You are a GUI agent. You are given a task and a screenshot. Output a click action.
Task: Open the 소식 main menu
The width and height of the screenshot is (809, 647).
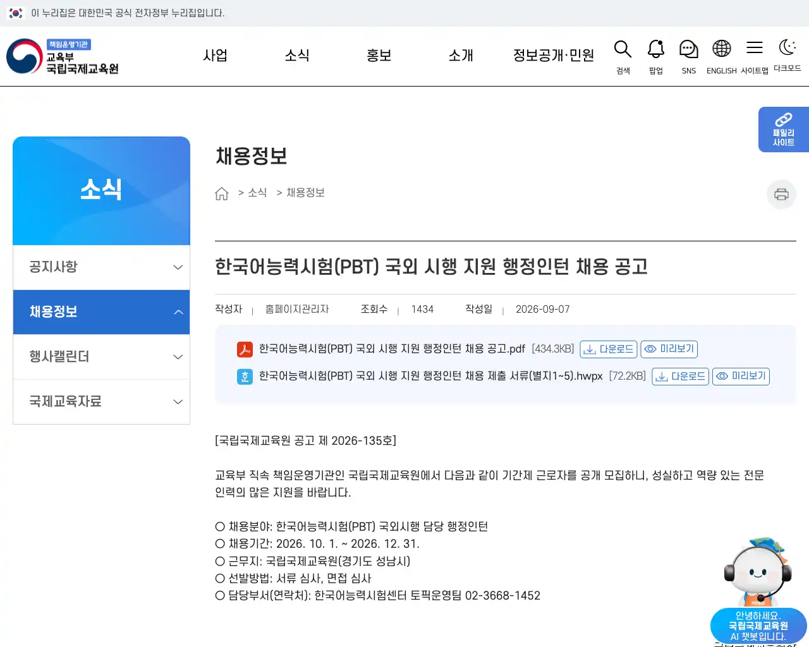pyautogui.click(x=297, y=56)
